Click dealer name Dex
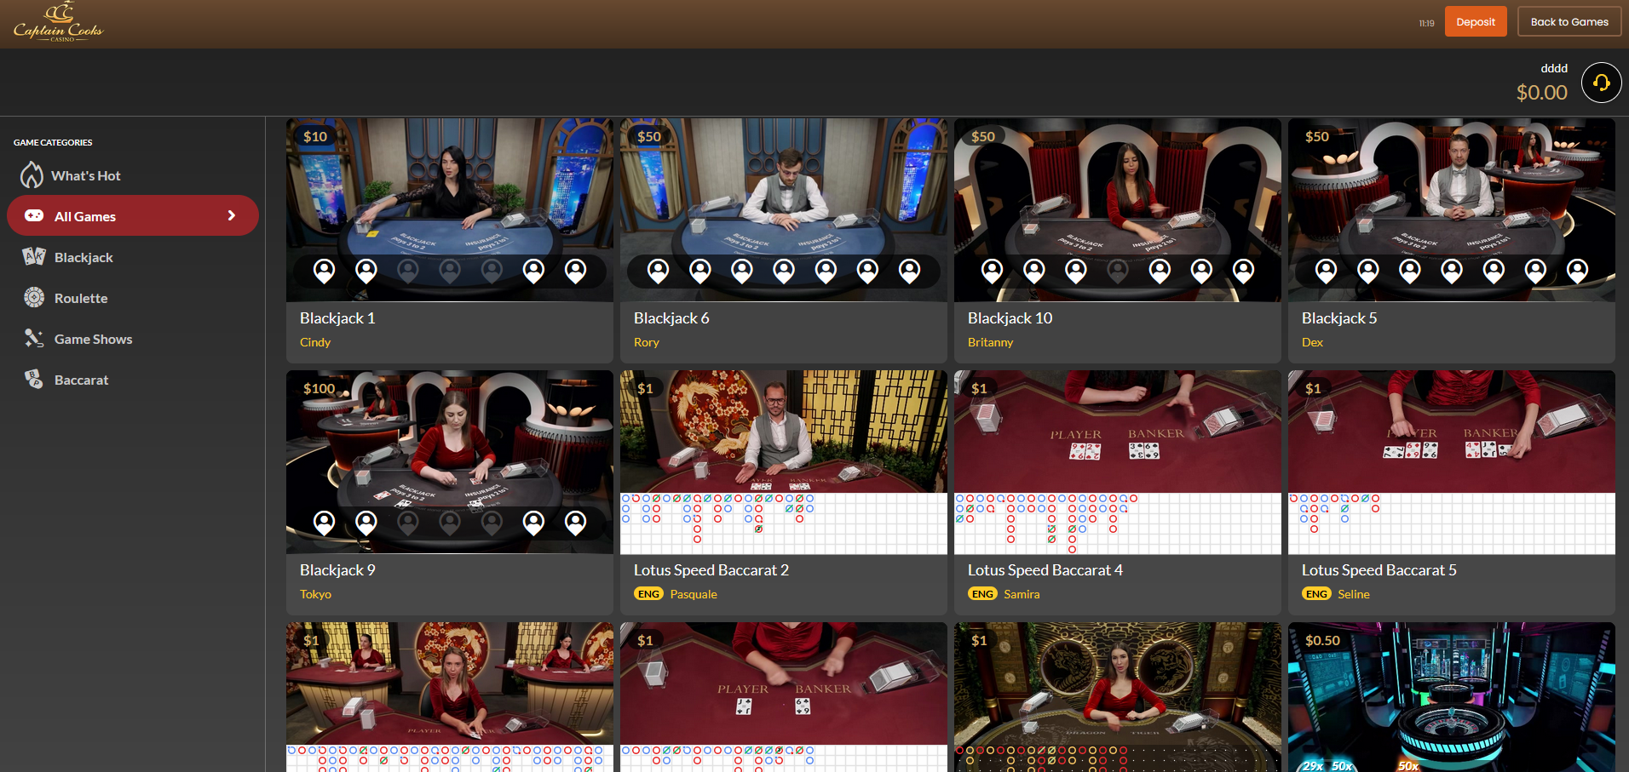Image resolution: width=1629 pixels, height=772 pixels. click(x=1312, y=342)
